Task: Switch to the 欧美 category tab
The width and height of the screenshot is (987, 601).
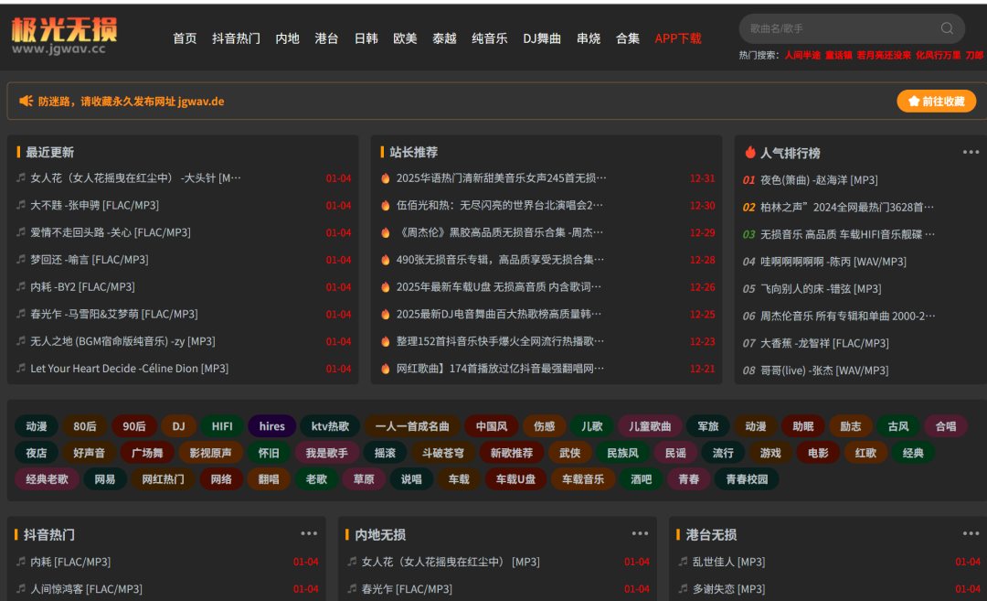Action: (x=404, y=39)
